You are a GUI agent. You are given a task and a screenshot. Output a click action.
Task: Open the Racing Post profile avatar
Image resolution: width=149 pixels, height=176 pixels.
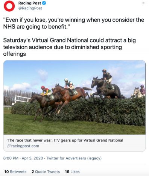(9, 6)
